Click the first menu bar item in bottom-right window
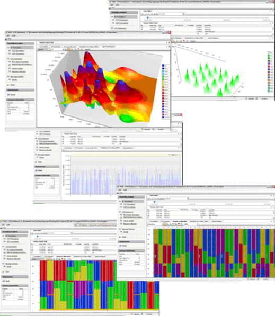Viewport: 275px width, 316px height. (120, 190)
